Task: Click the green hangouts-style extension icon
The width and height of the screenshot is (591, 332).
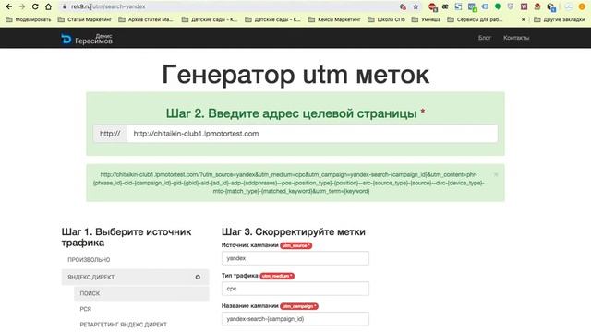Action: [498, 6]
